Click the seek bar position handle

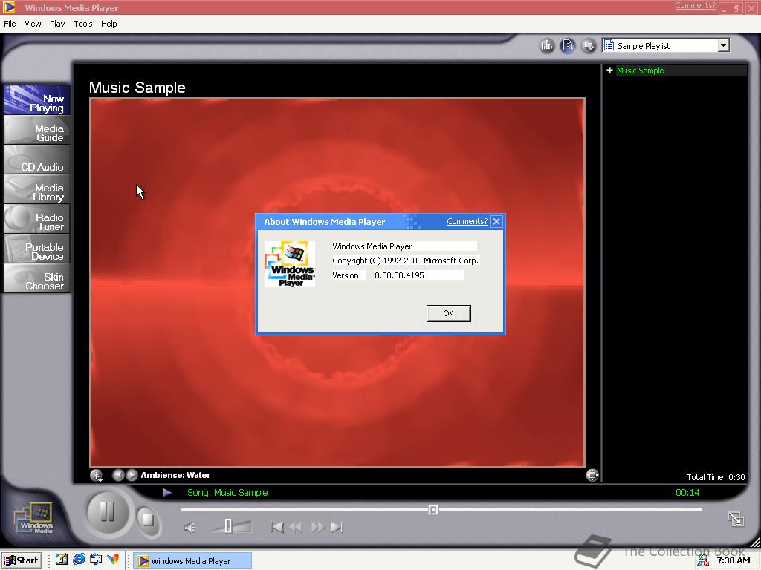click(433, 509)
